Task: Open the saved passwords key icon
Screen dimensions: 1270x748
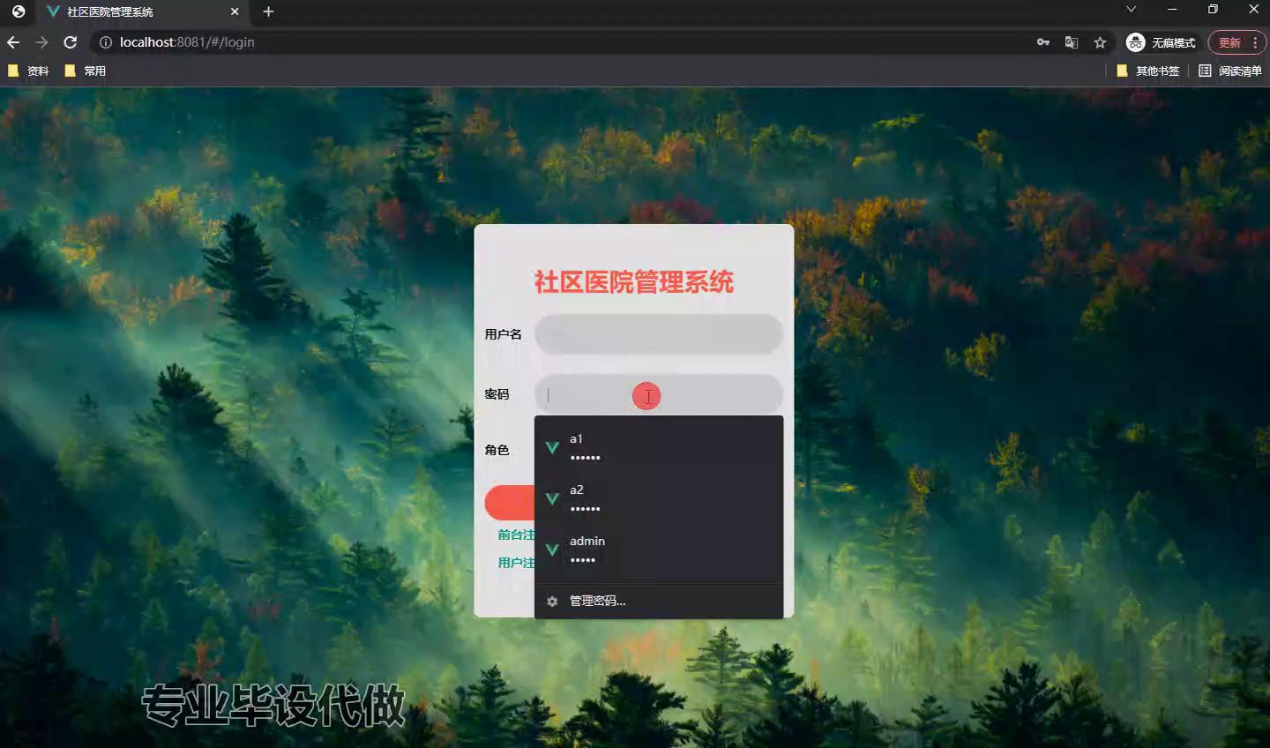Action: point(1043,42)
